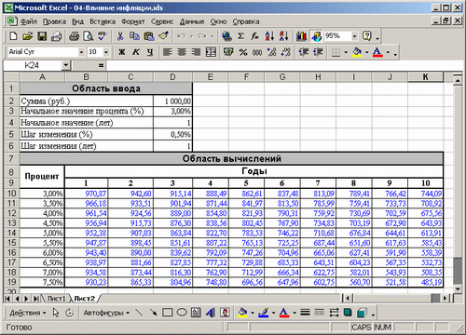The width and height of the screenshot is (466, 335).
Task: Click the Select All corner button
Action: click(x=11, y=77)
